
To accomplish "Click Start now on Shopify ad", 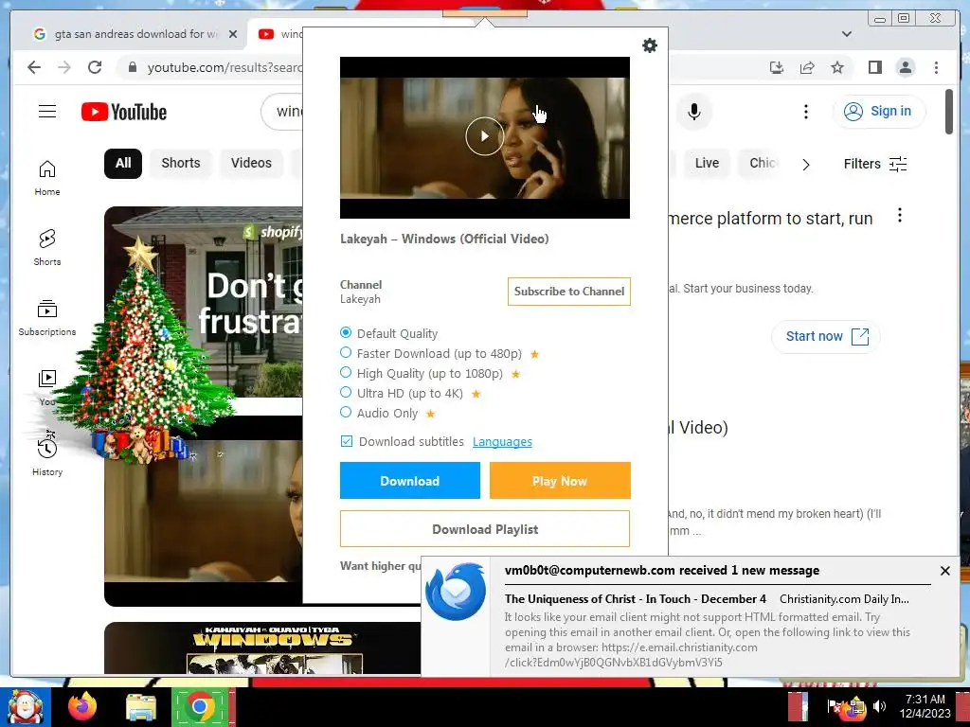I will pos(826,336).
